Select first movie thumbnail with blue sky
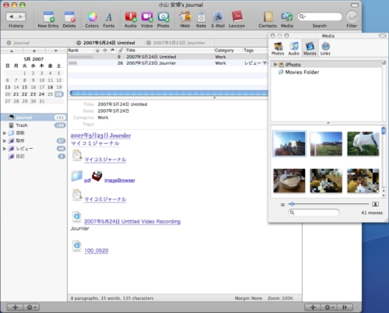Image resolution: width=389 pixels, height=313 pixels. [289, 144]
